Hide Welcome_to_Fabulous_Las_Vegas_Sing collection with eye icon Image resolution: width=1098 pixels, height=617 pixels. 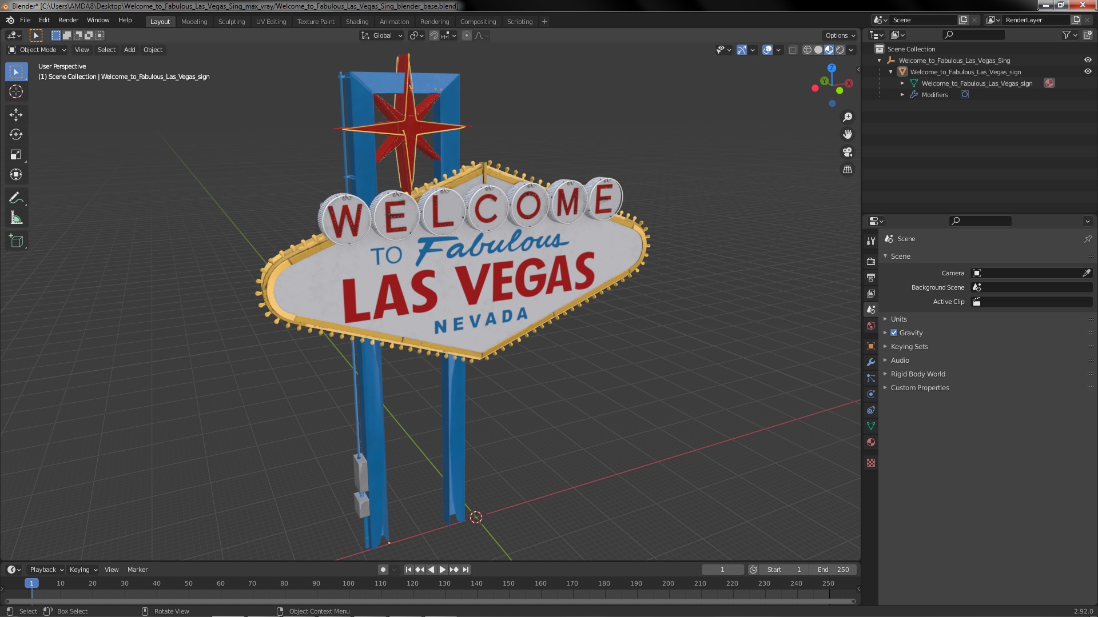[1088, 60]
